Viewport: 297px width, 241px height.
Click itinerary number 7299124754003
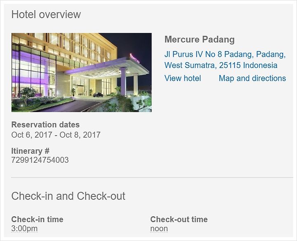(x=40, y=160)
